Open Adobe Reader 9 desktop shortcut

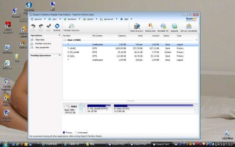coord(8,28)
